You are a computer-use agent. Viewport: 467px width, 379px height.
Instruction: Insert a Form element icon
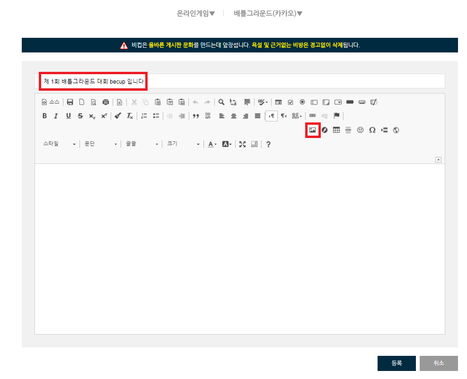pos(279,102)
